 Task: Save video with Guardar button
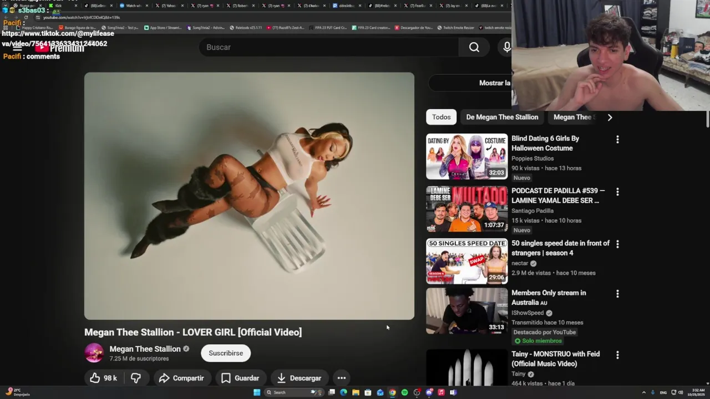[x=240, y=378]
